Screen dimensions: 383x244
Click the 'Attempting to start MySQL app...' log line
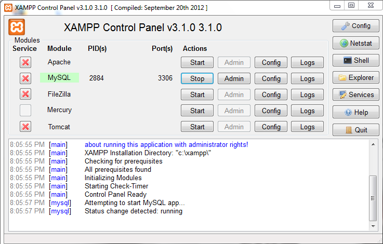(135, 203)
